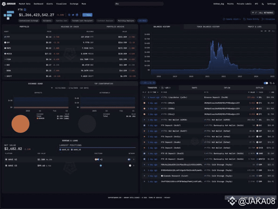This screenshot has height=209, width=278.
Task: Open the All Networks dropdown
Action: coord(266,12)
